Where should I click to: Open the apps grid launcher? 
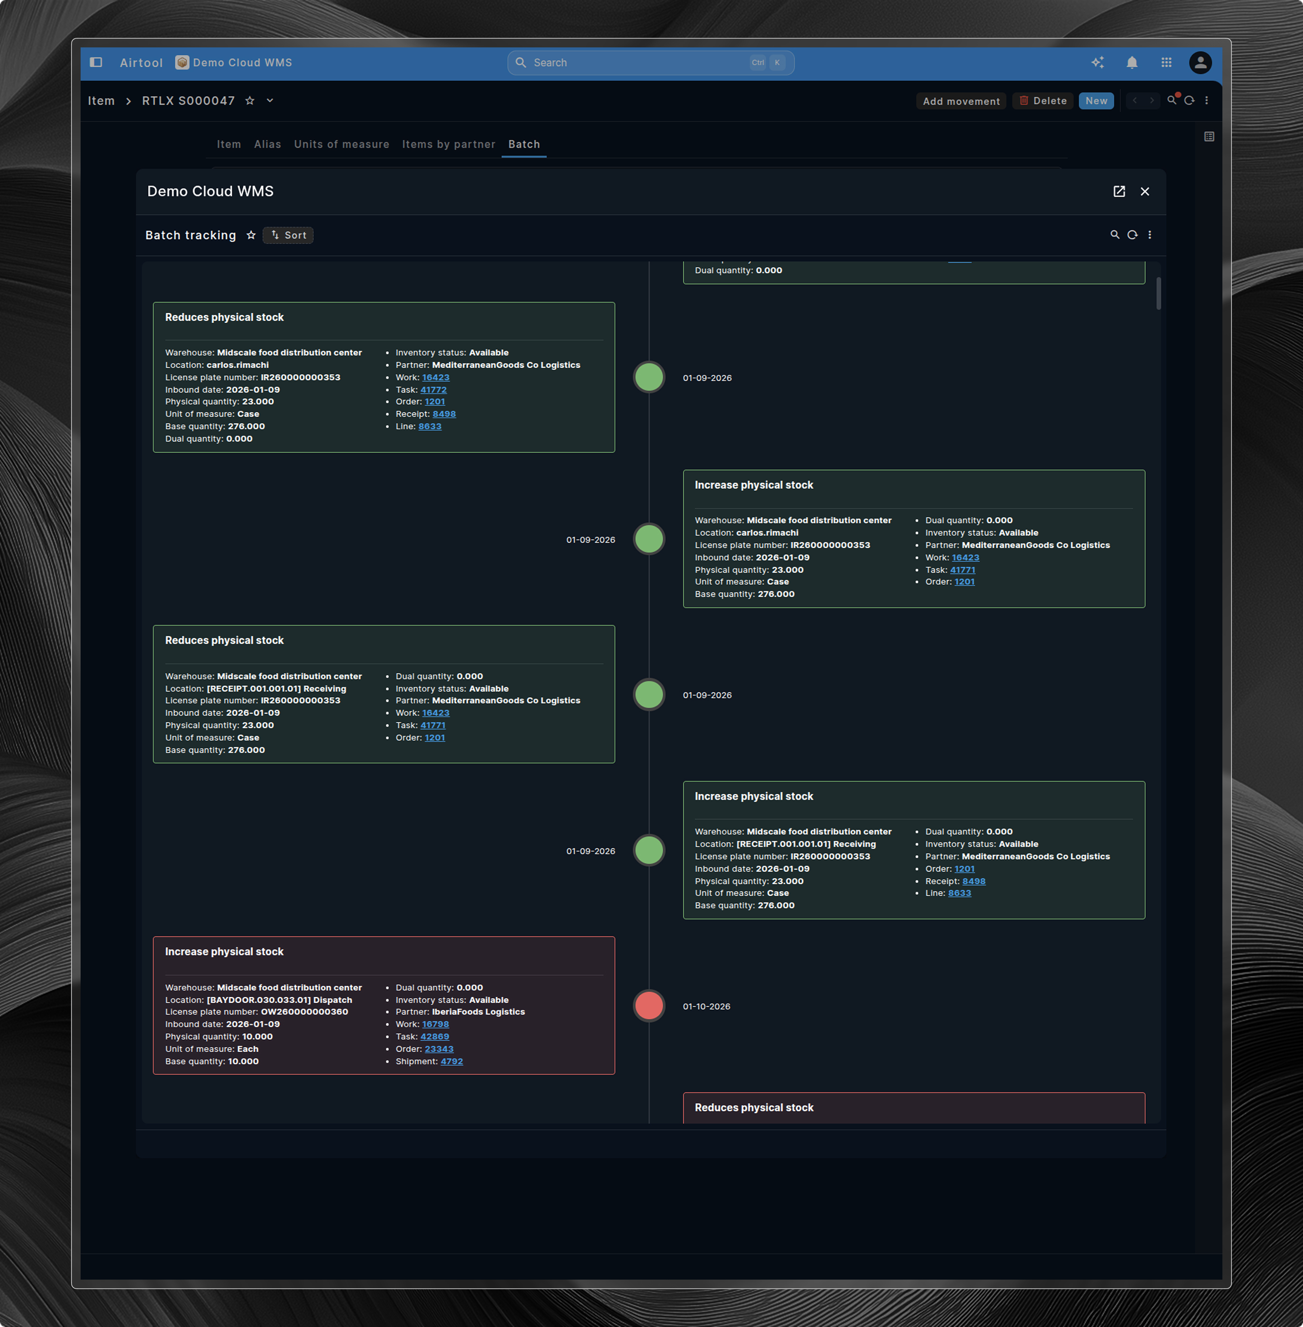click(1166, 62)
